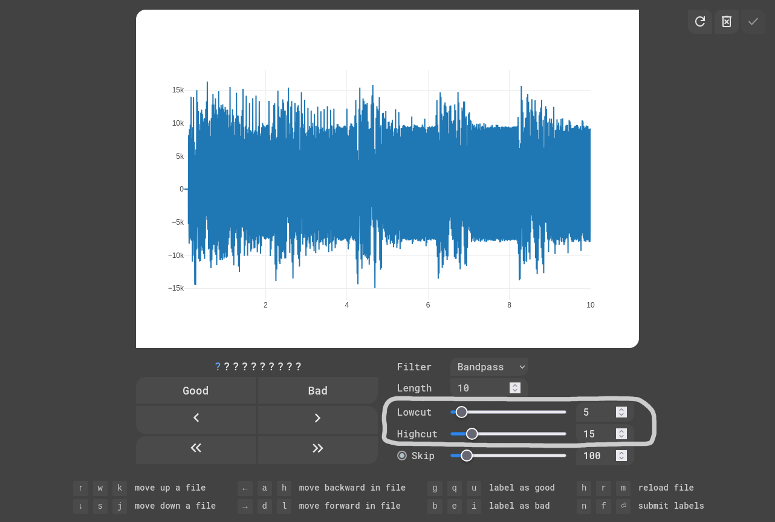Viewport: 775px width, 522px height.
Task: Select the Skip radio button
Action: 402,456
